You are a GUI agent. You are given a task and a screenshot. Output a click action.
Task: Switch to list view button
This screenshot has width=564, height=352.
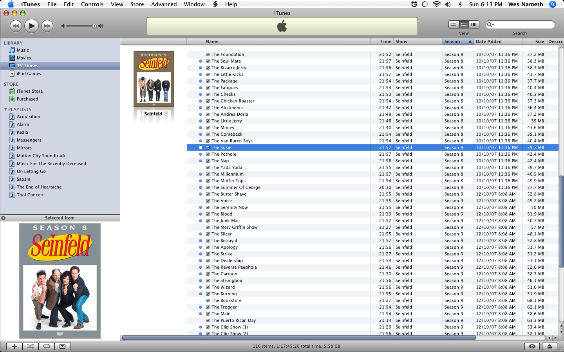pos(454,25)
